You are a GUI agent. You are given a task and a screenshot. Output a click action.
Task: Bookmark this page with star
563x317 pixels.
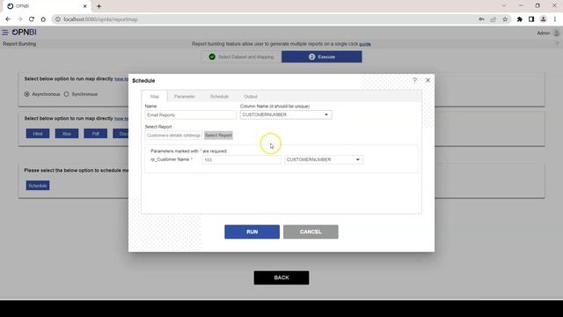tap(505, 19)
